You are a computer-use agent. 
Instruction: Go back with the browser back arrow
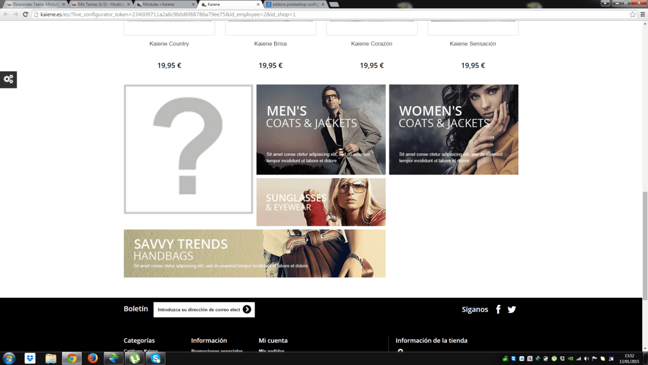pyautogui.click(x=6, y=14)
